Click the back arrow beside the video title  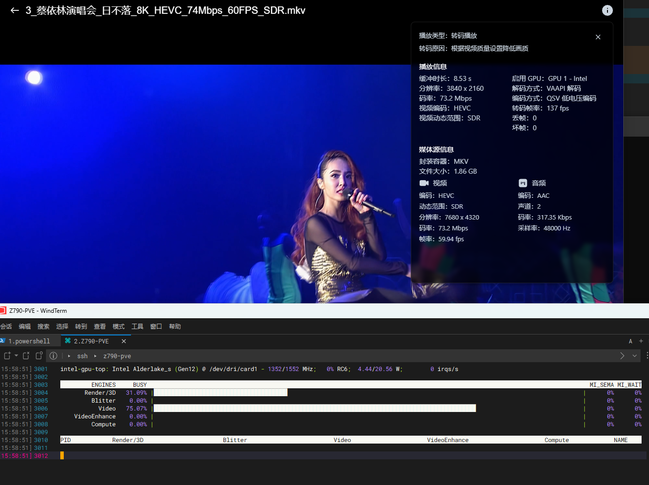(14, 10)
